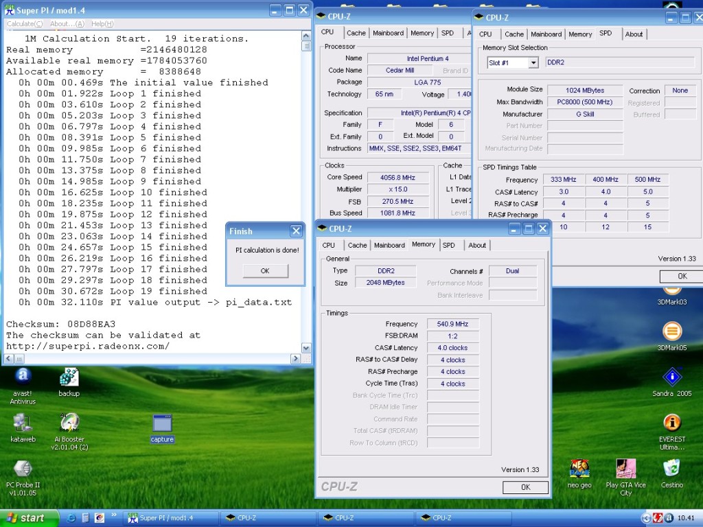
Task: Launch Ai Booster v2.01.04 desktop icon
Action: 69,432
